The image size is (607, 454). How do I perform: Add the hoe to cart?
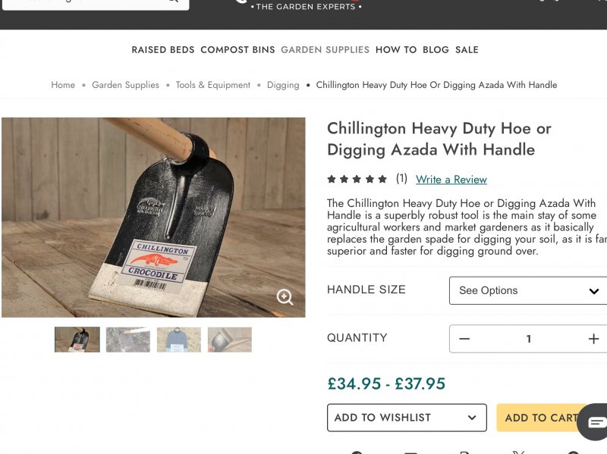(x=541, y=418)
